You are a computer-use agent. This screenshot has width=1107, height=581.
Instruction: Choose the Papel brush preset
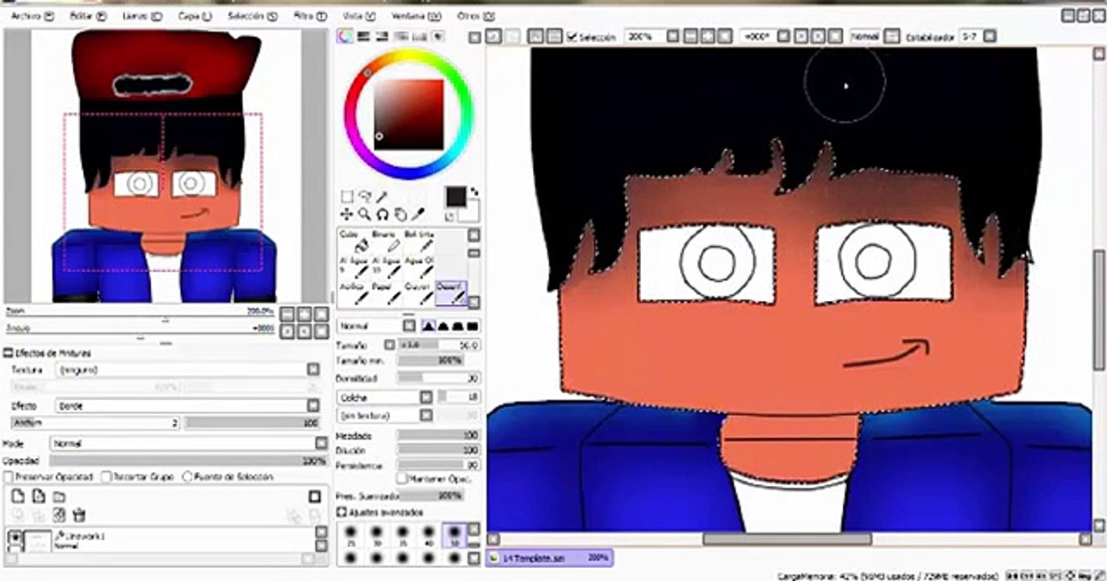[x=386, y=294]
